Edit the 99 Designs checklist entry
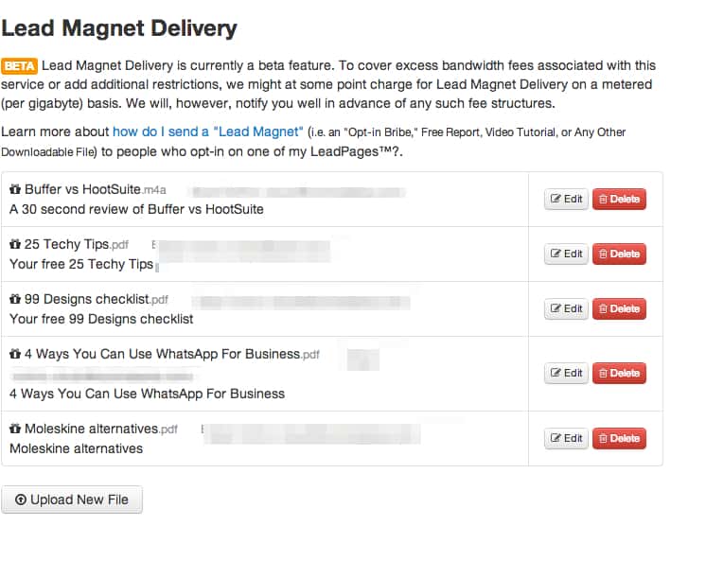The height and width of the screenshot is (561, 706). [x=566, y=309]
